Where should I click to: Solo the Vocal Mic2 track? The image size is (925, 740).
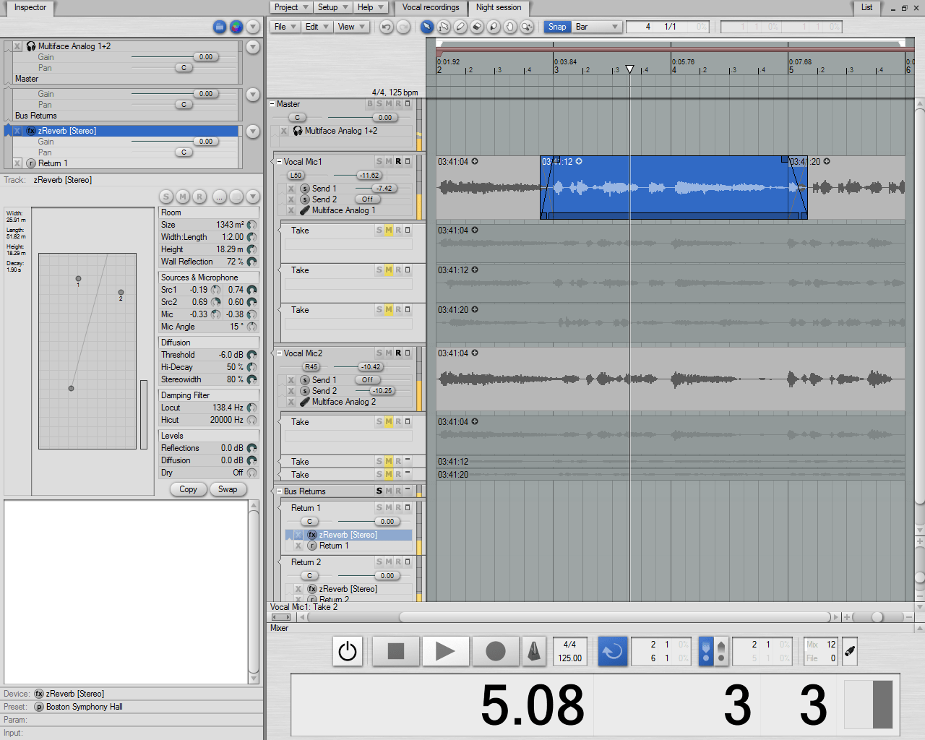click(x=379, y=353)
